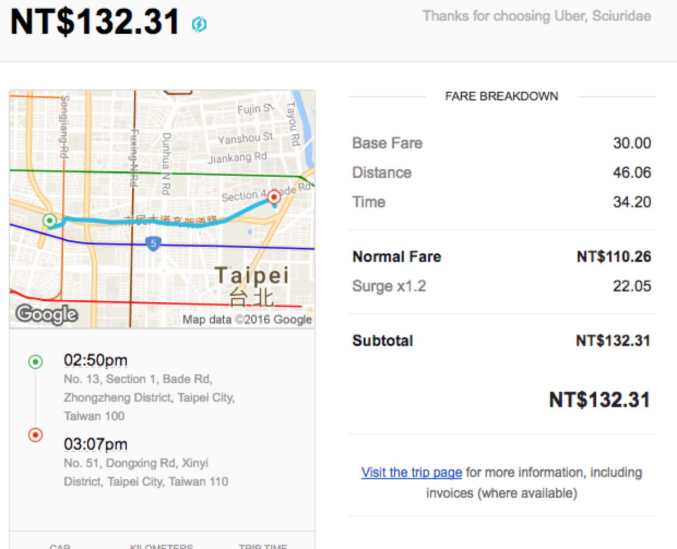Click the blue surge lightning icon
This screenshot has width=677, height=549.
pyautogui.click(x=199, y=24)
